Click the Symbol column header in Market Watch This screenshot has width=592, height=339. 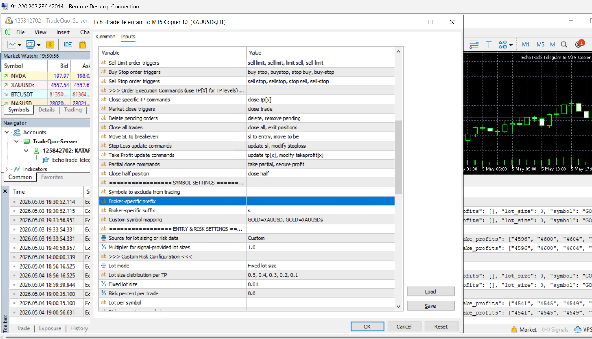24,66
